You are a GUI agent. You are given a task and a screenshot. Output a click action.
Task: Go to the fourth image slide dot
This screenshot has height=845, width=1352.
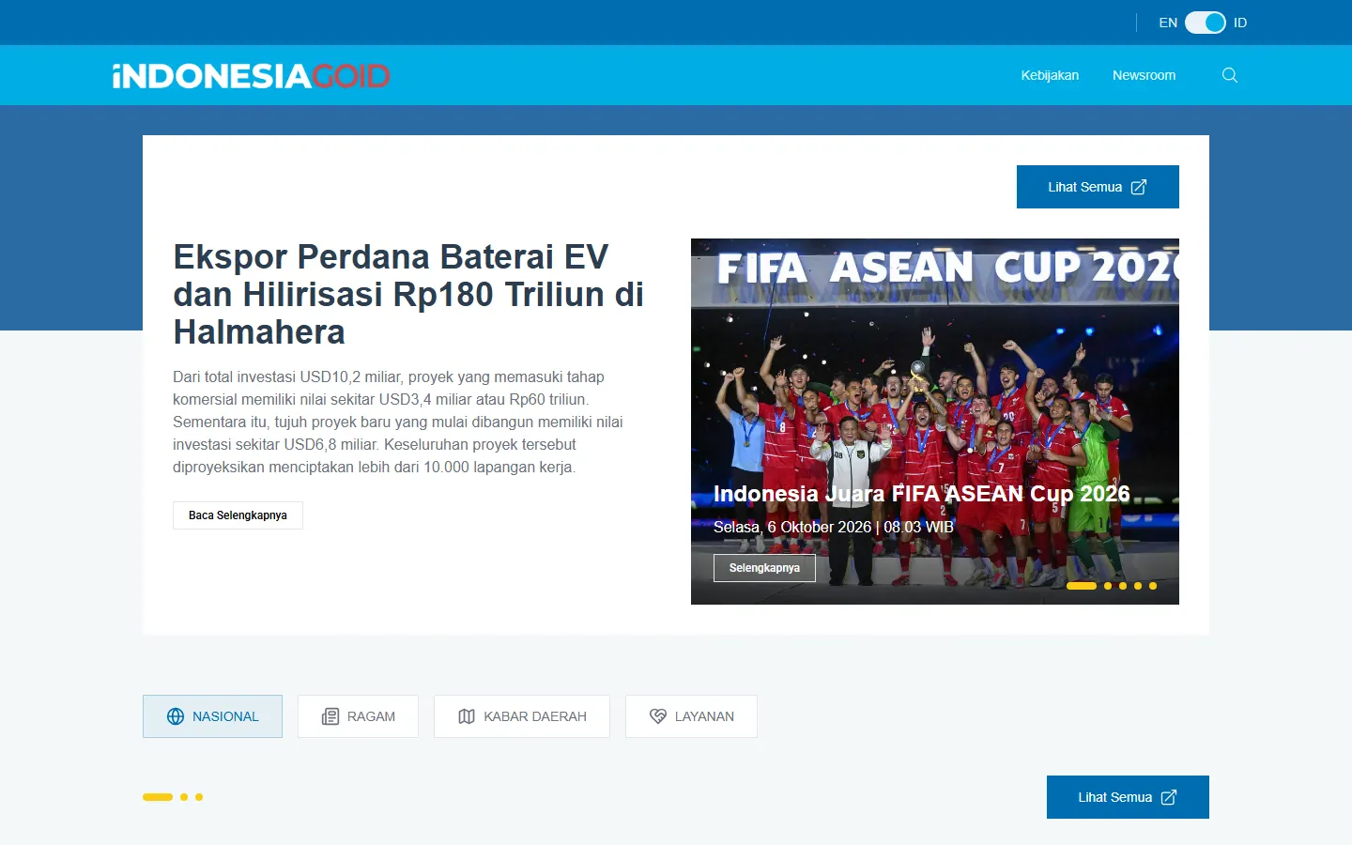coord(1138,586)
